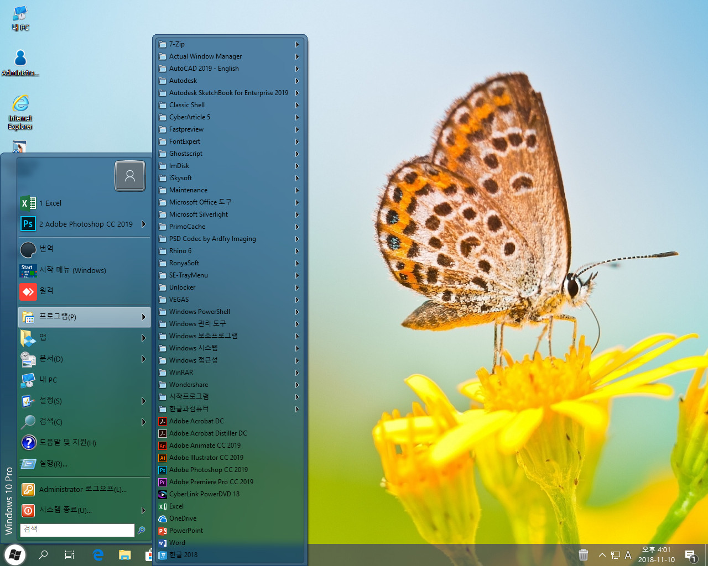Launch Adobe Premiere Pro CC 2019
This screenshot has height=566, width=708.
click(x=229, y=482)
